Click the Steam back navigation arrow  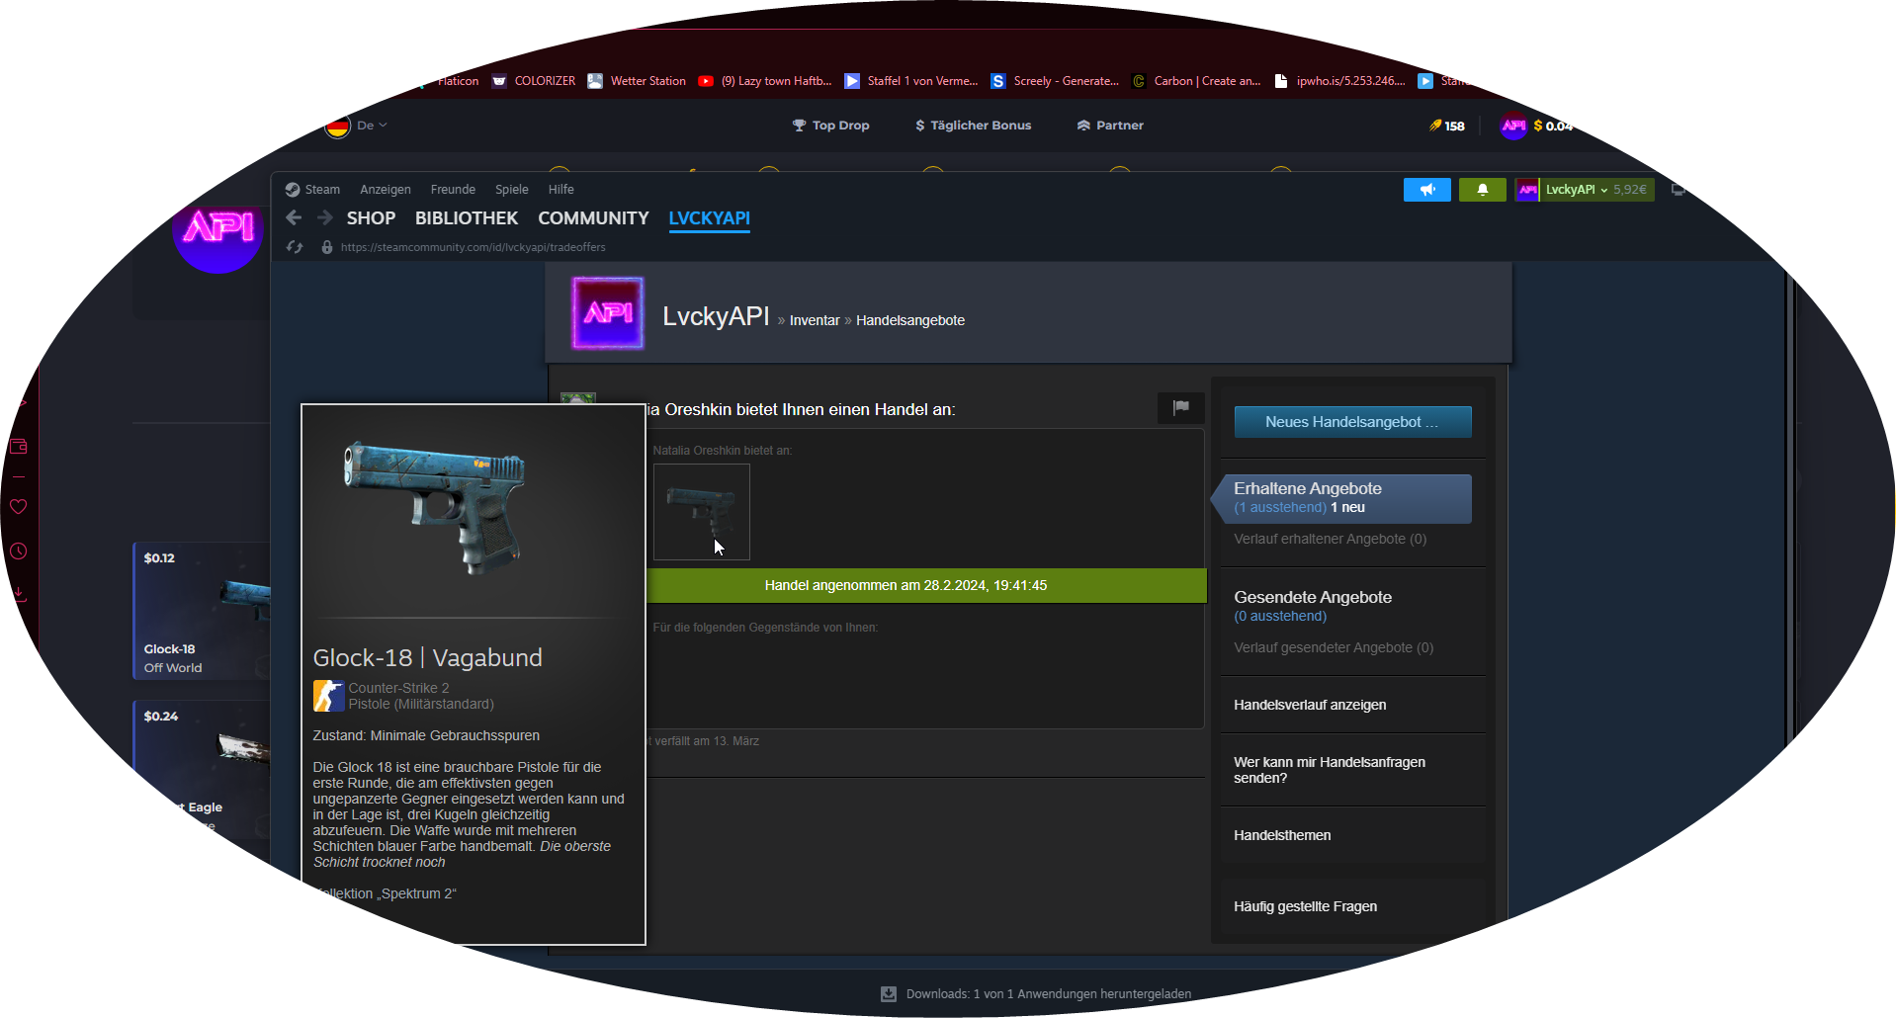pos(294,217)
